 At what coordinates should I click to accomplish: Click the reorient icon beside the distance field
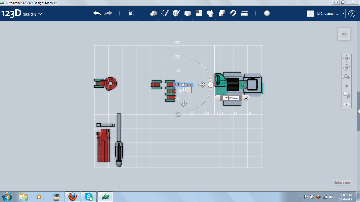[246, 98]
